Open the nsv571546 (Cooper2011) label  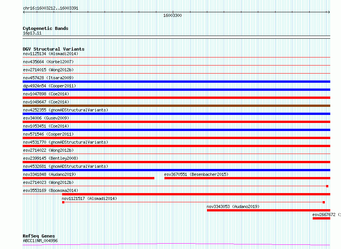(48, 134)
